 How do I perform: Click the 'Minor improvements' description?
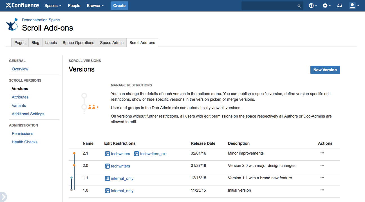click(246, 153)
